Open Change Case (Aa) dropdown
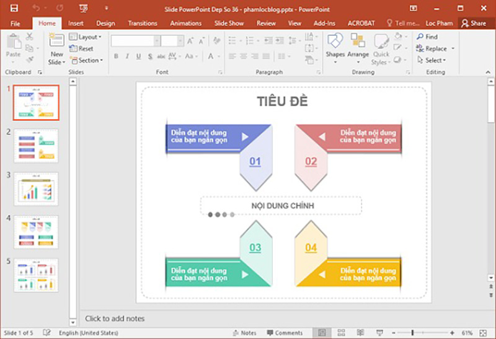 click(191, 56)
